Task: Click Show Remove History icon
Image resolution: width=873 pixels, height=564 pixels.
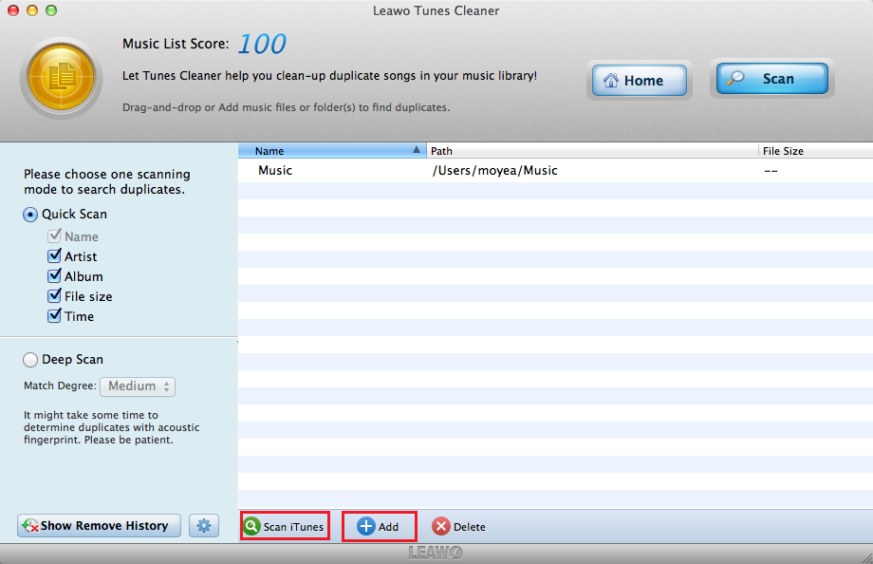Action: click(30, 525)
